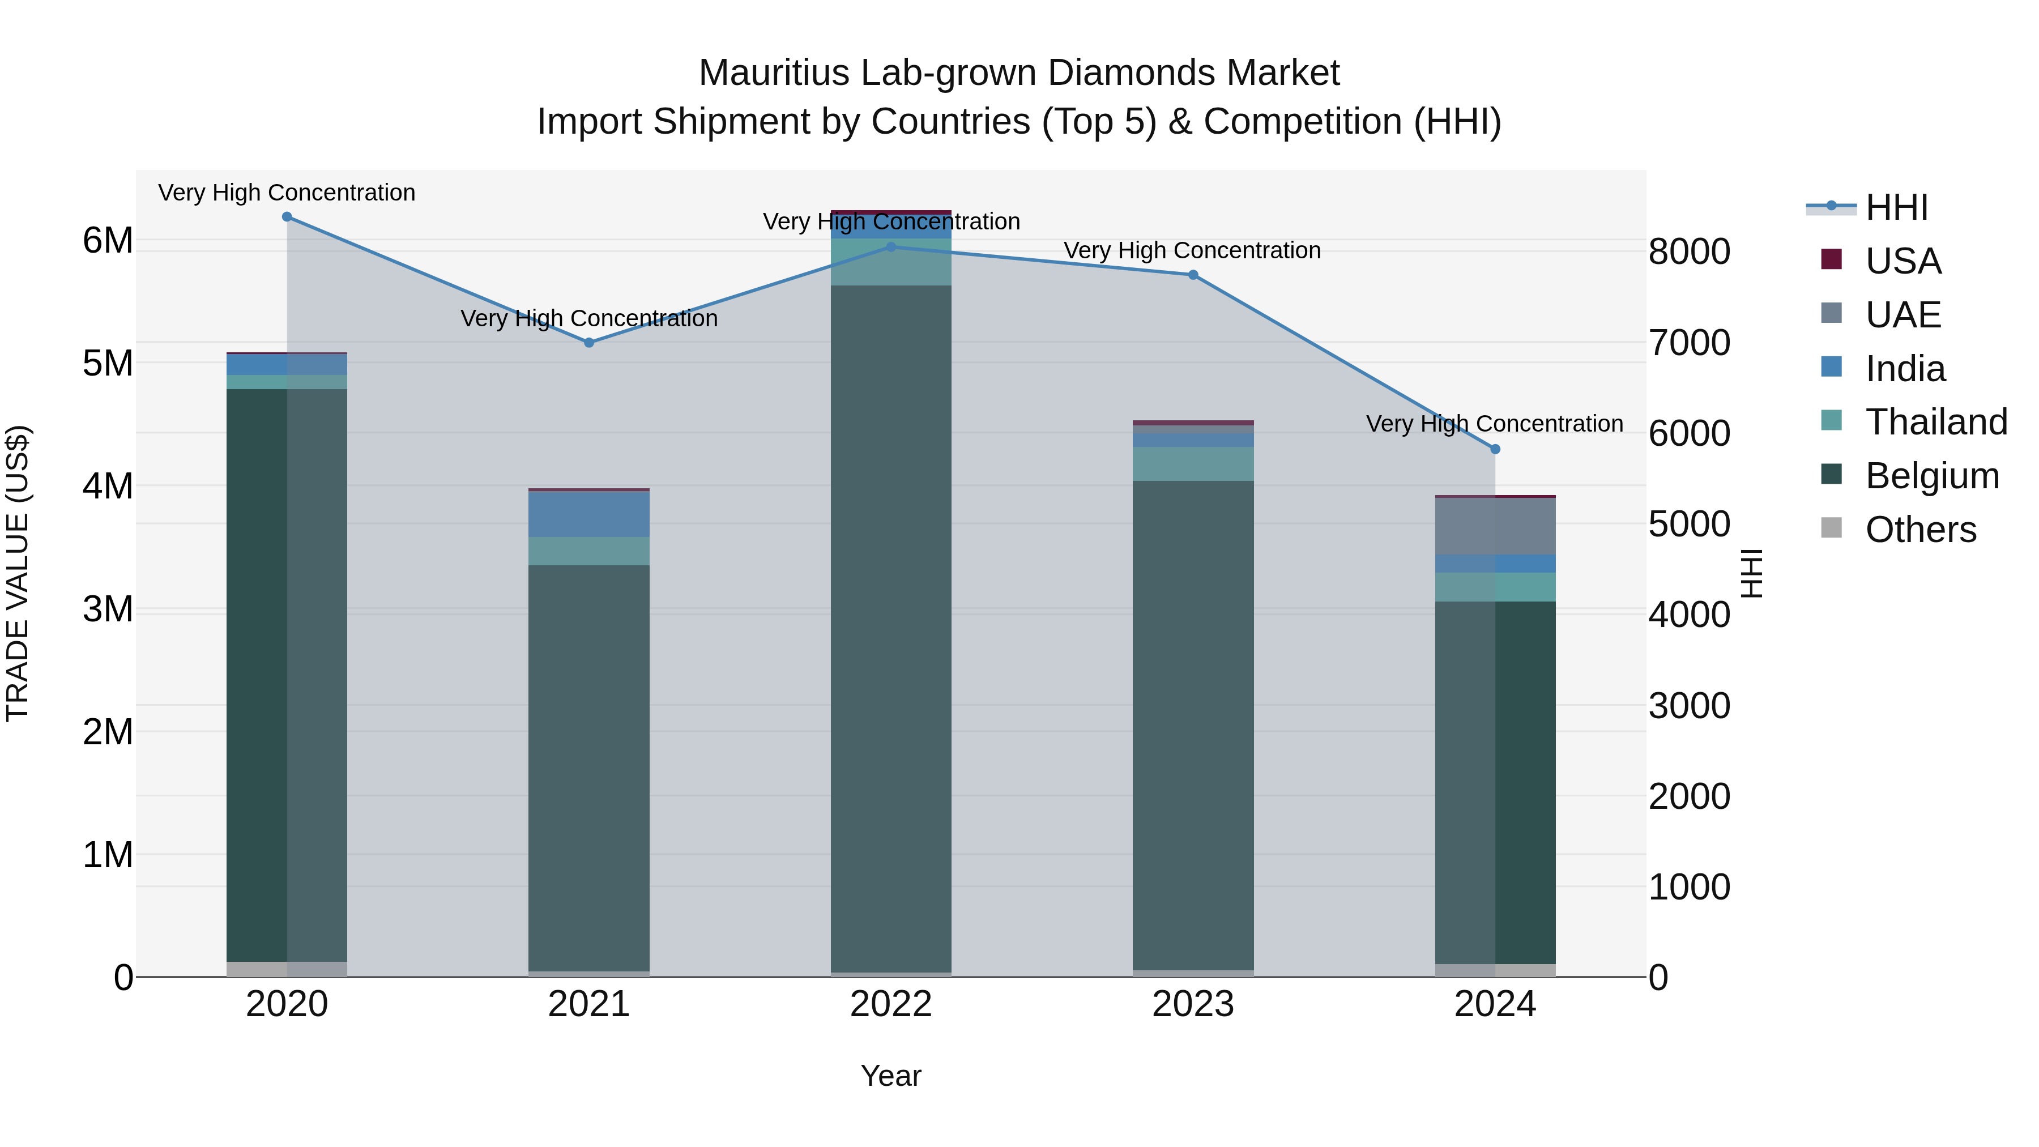2039x1147 pixels.
Task: Click the USA maroon legend swatch
Action: point(1832,259)
